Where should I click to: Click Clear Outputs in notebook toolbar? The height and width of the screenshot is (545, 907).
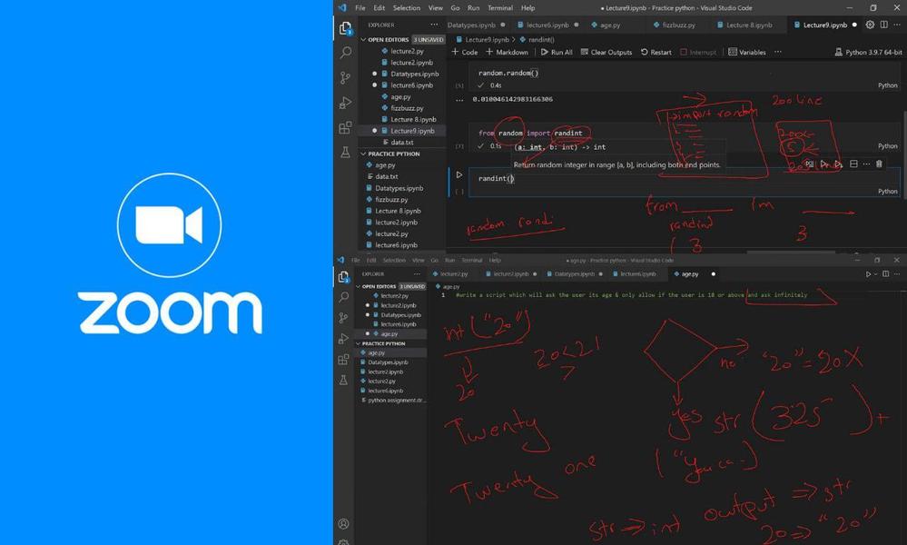coord(606,52)
